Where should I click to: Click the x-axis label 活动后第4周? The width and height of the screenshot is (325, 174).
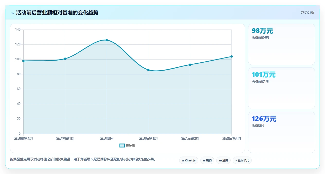pos(232,138)
